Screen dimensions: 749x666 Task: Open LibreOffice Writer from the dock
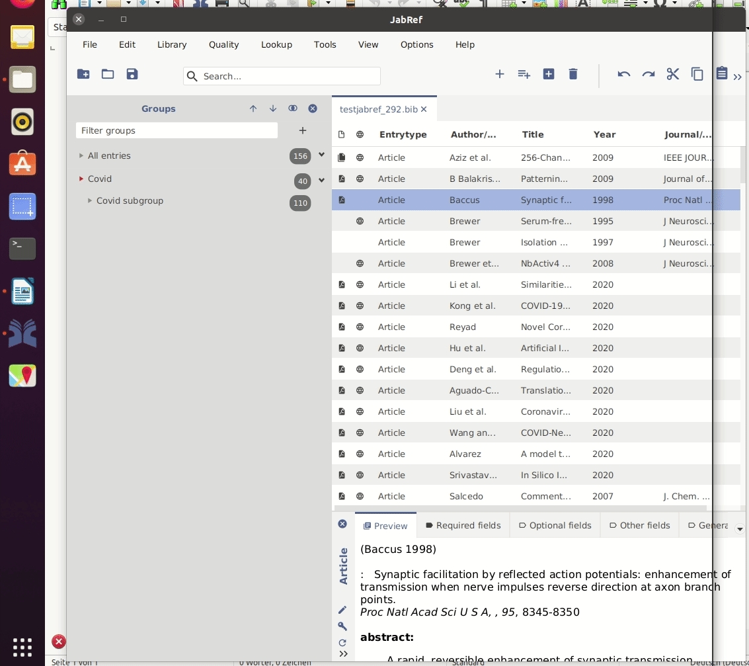(x=22, y=291)
